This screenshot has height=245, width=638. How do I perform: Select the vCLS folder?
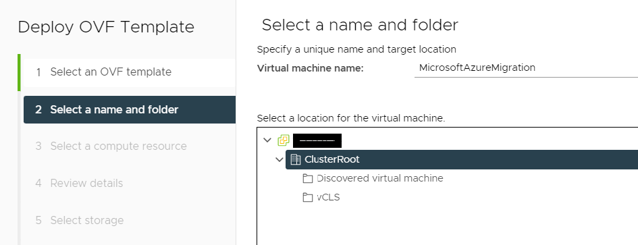coord(328,197)
